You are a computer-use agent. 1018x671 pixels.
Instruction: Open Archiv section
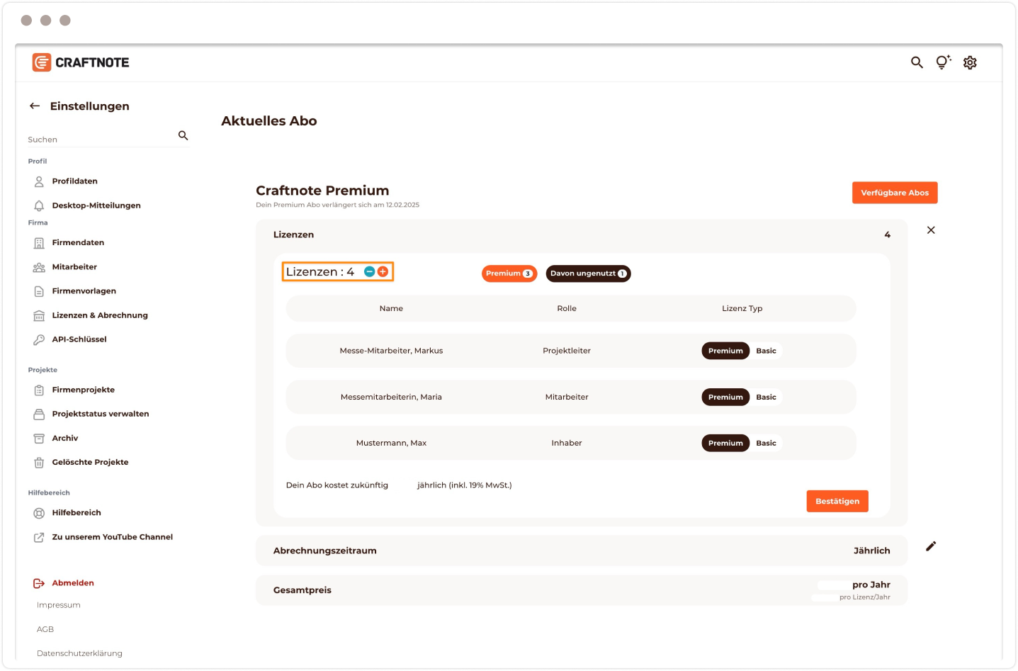coord(65,439)
